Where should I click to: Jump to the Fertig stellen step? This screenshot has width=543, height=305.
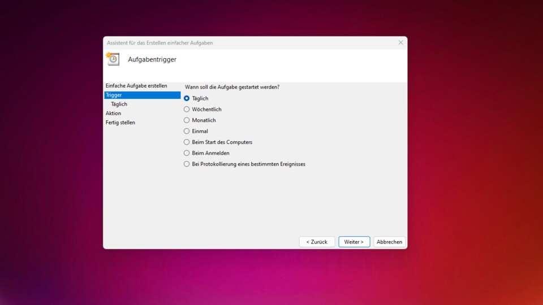120,123
